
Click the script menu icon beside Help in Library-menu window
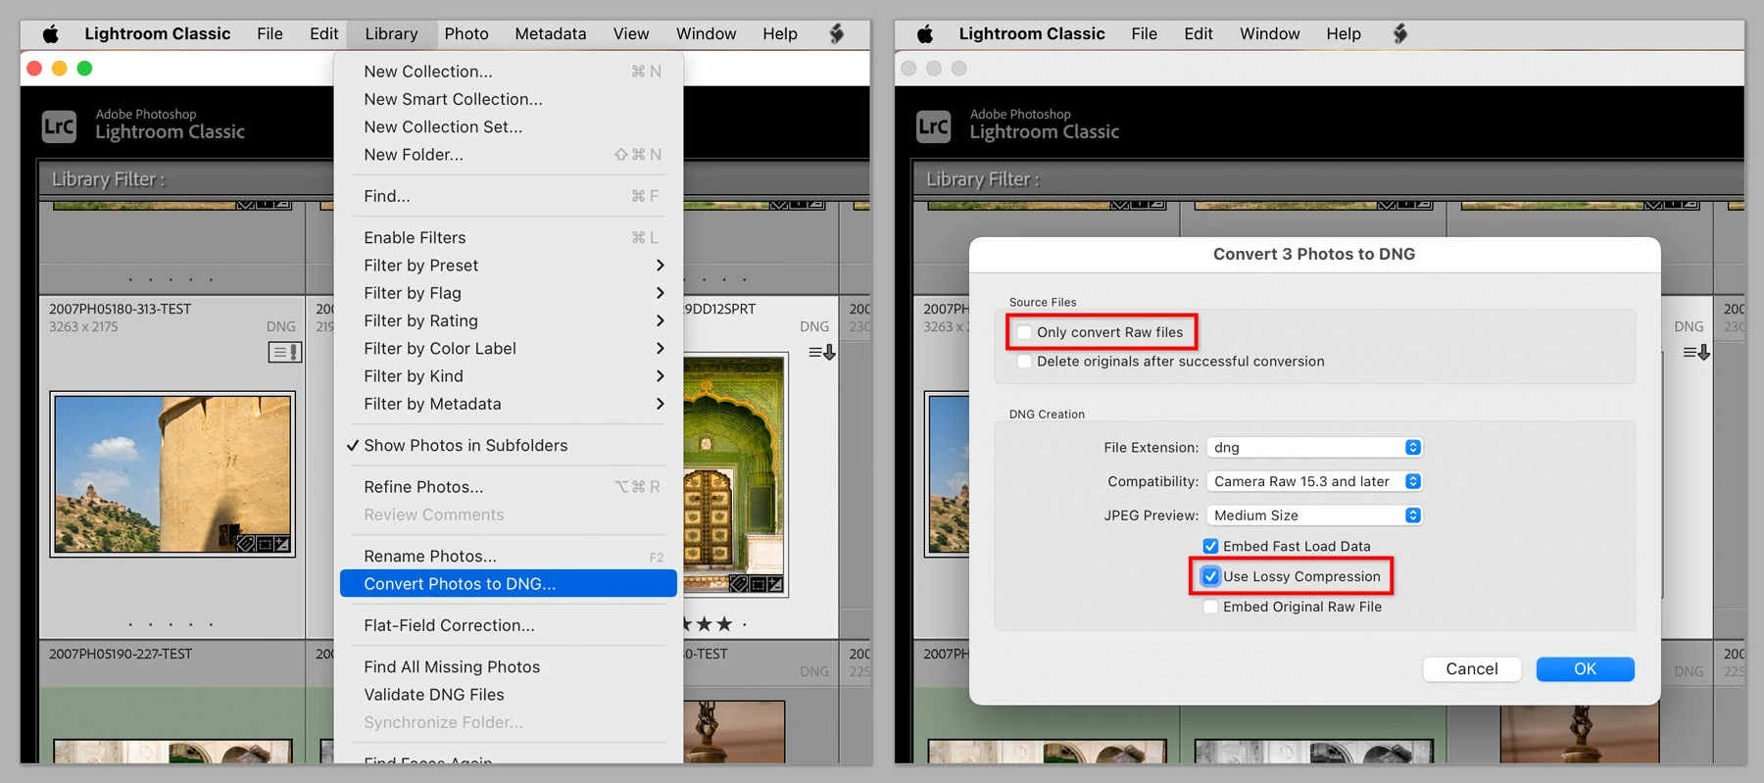coord(837,34)
